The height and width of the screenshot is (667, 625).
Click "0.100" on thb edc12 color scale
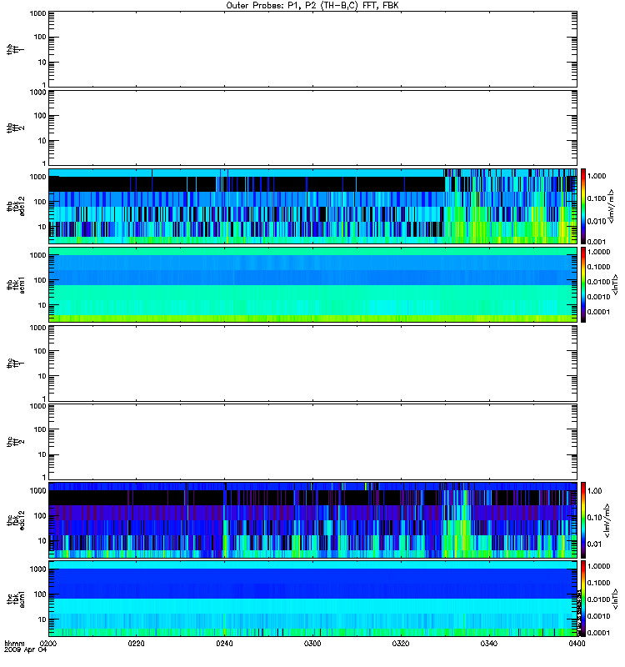[x=597, y=198]
